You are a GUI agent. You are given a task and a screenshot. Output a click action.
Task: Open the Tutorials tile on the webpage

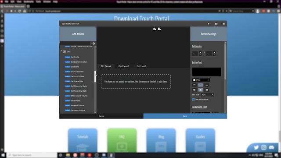[83, 140]
